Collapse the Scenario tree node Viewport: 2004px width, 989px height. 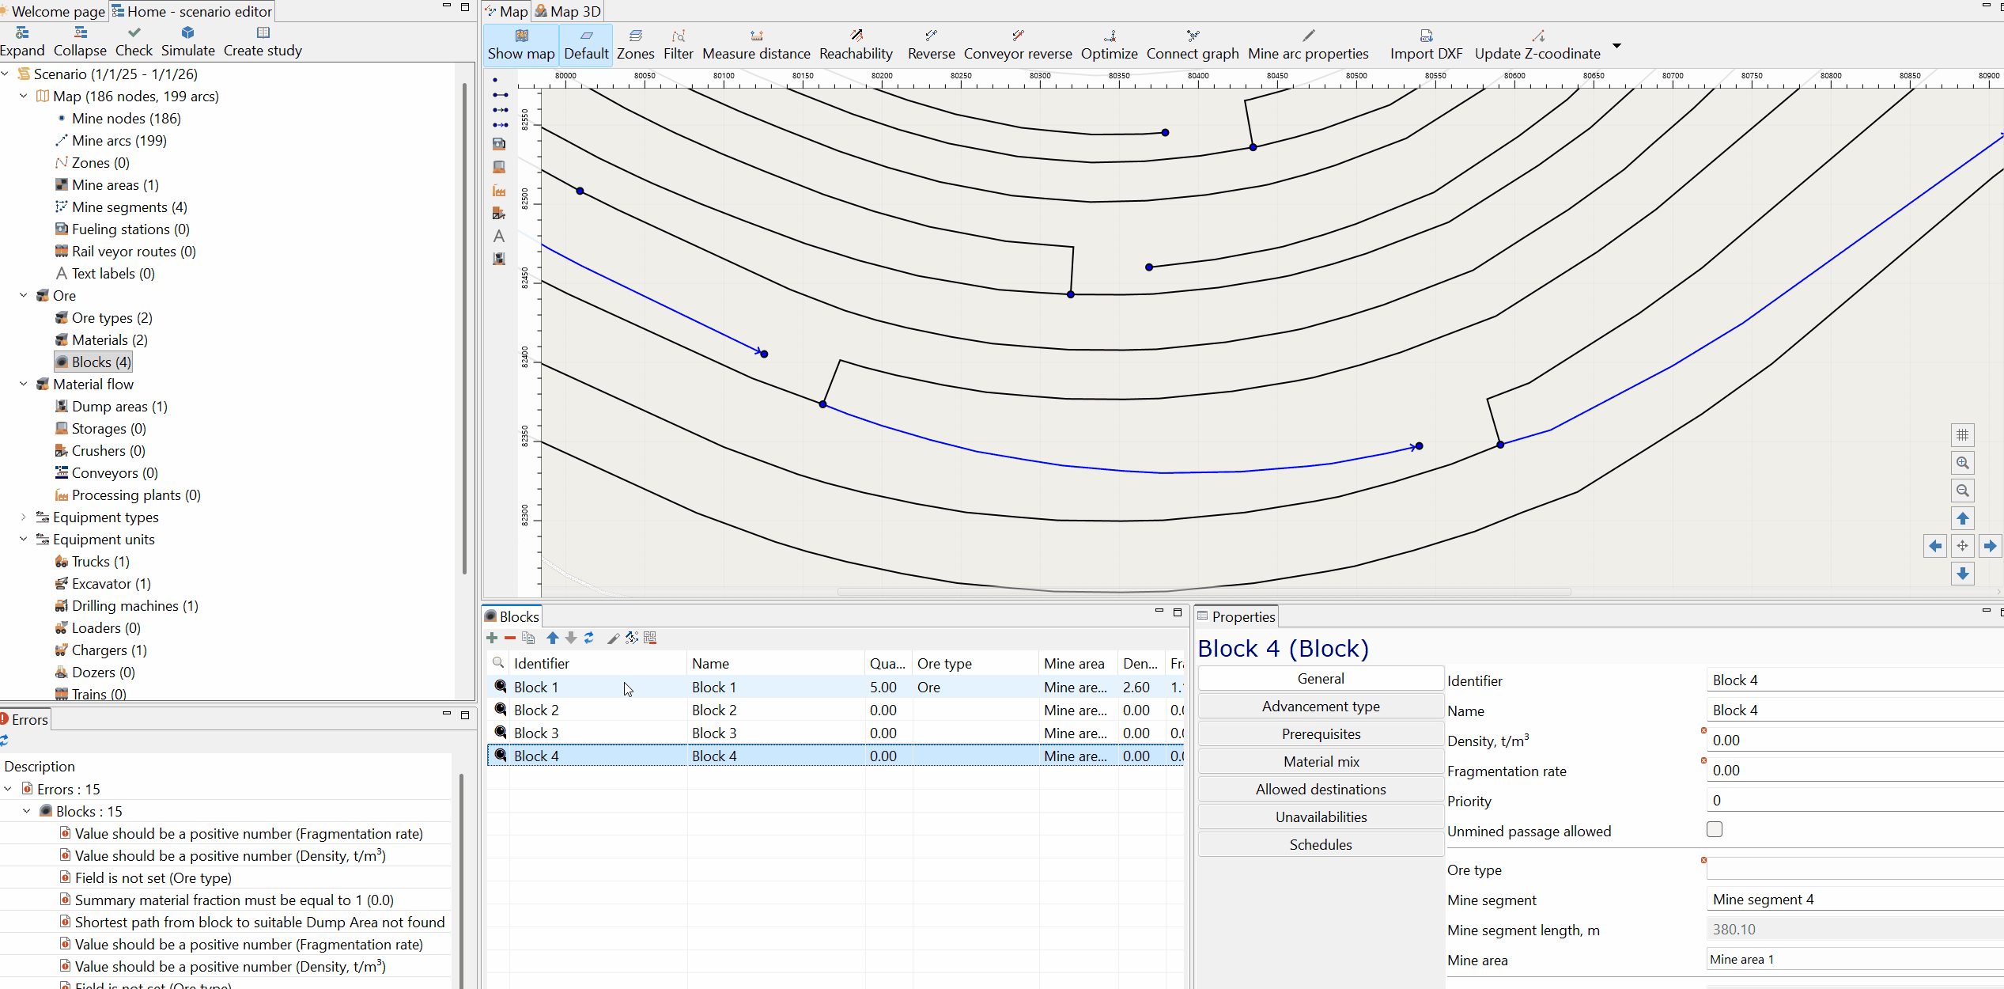coord(6,74)
